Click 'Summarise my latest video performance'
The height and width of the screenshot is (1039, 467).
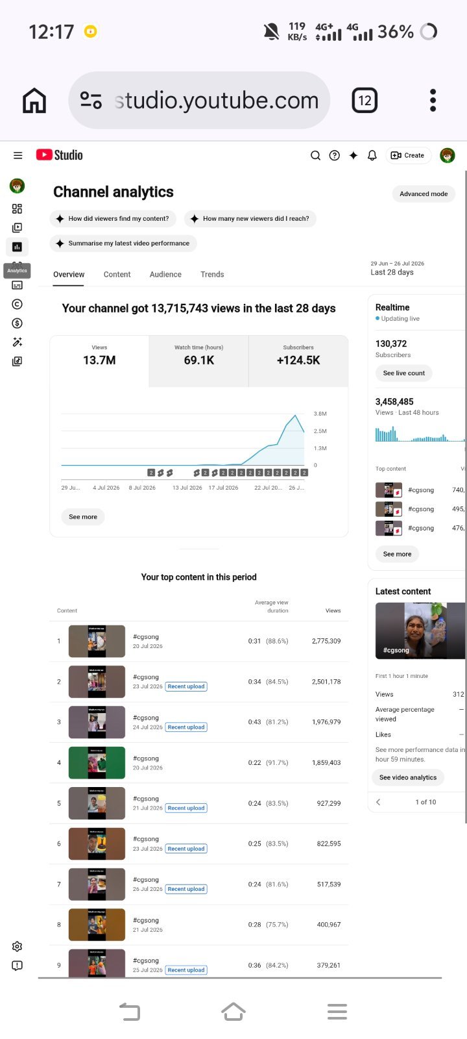pos(123,244)
